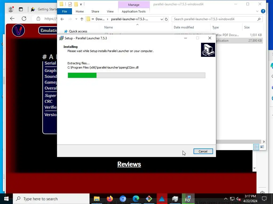Open the notification center icon
Viewport: 273px width, 204px height.
(x=264, y=199)
